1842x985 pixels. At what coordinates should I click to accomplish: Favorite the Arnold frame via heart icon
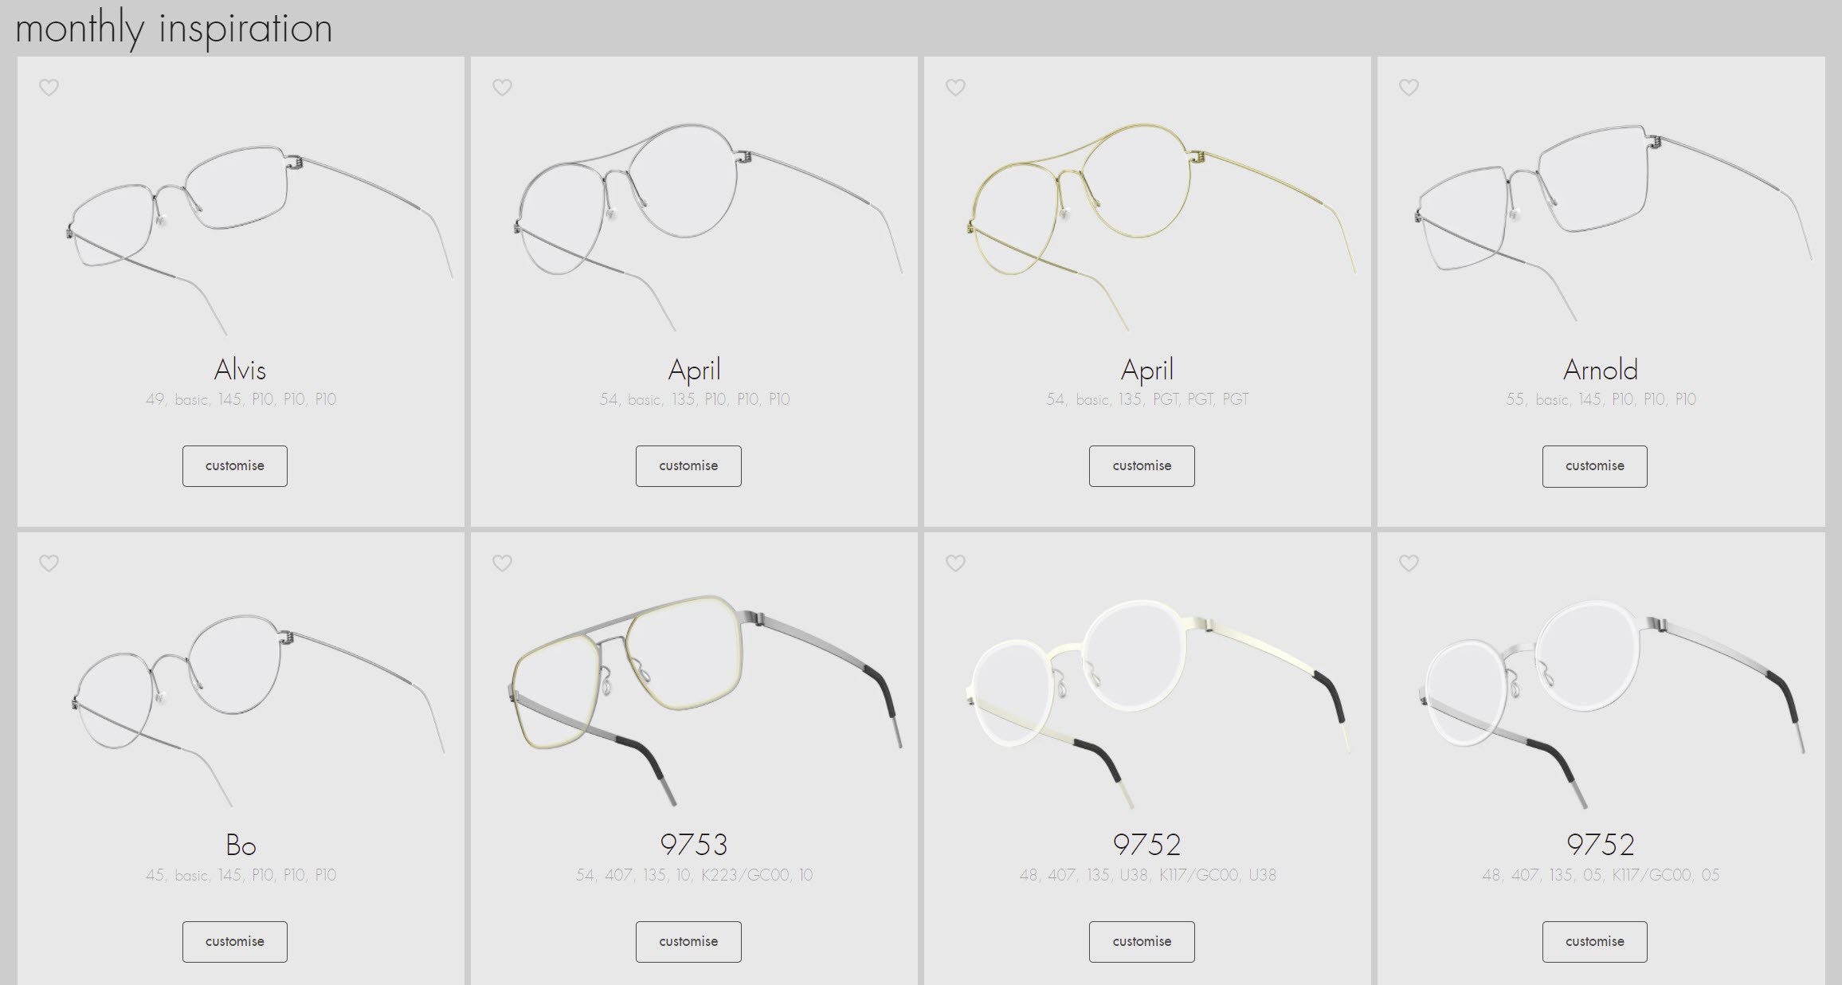pyautogui.click(x=1409, y=88)
